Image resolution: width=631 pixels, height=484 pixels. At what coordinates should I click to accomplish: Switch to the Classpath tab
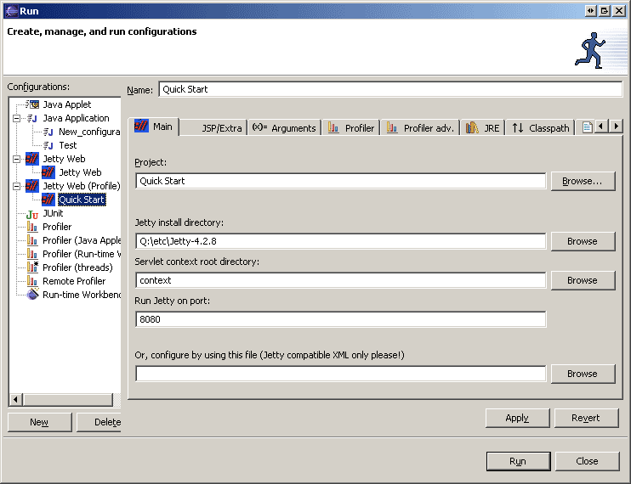pos(540,128)
